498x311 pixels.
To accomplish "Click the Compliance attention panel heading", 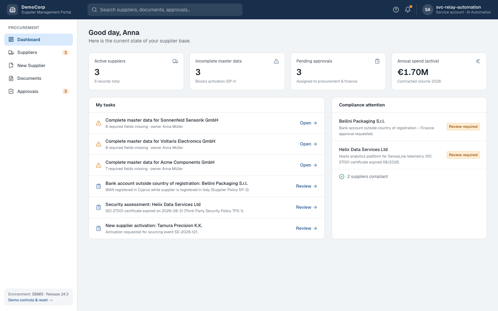I will pyautogui.click(x=362, y=105).
